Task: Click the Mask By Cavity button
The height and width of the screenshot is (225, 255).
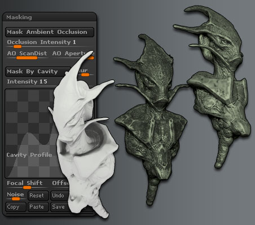Action: [x=38, y=72]
